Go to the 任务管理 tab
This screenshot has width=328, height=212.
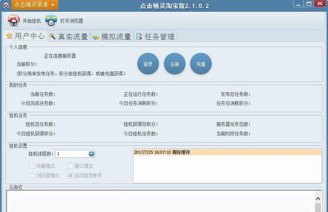point(155,37)
